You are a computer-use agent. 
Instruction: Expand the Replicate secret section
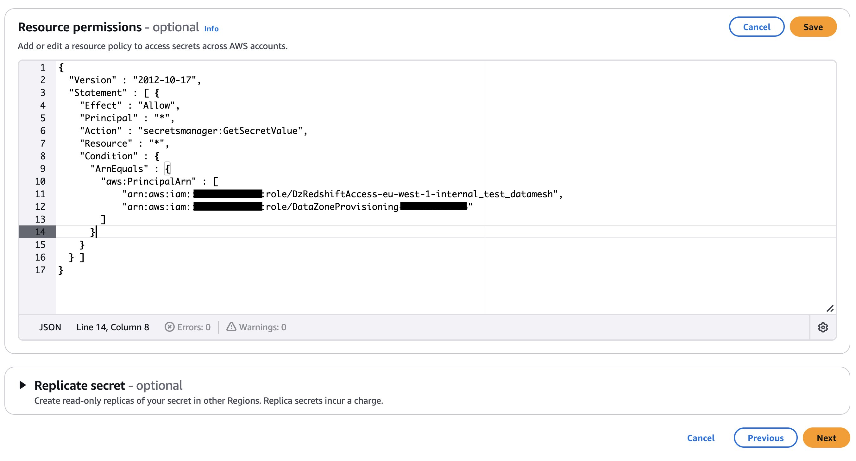22,385
